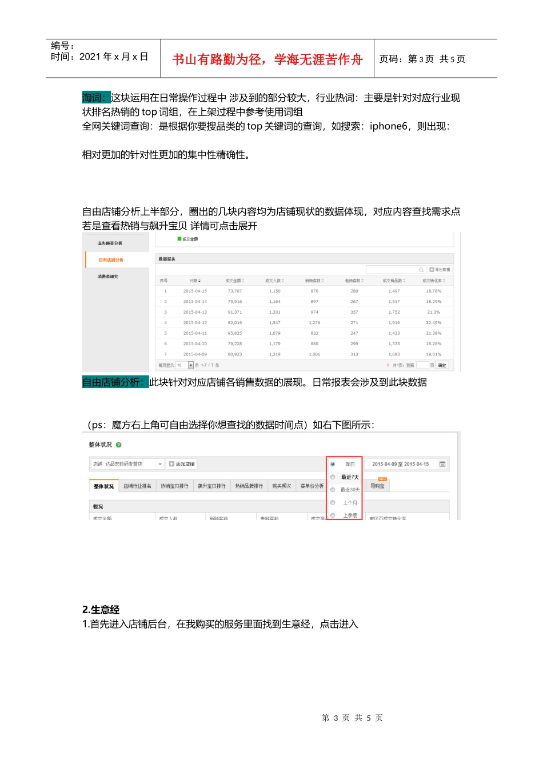The width and height of the screenshot is (543, 768).
Task: Open the 店铺 达晶宏数码专营店 dropdown
Action: (x=127, y=464)
